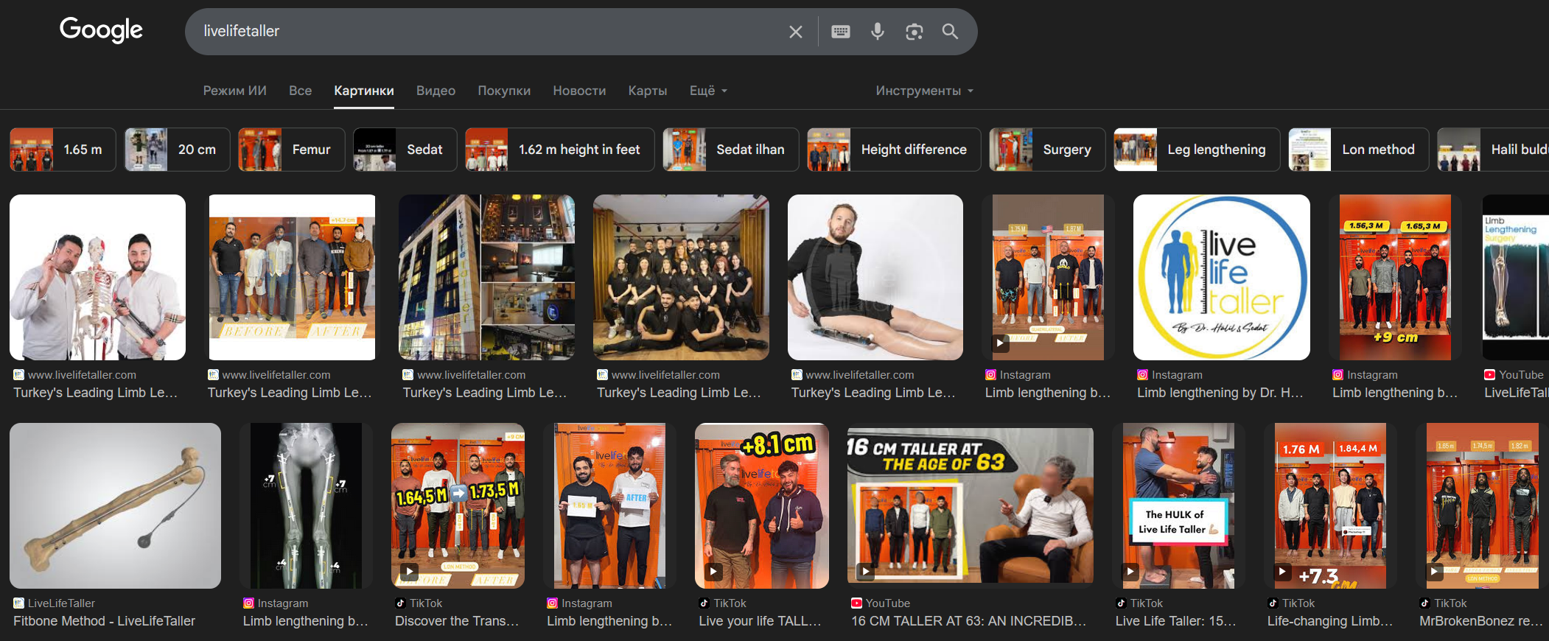Click Instagram icon under the logo image

pos(1142,375)
